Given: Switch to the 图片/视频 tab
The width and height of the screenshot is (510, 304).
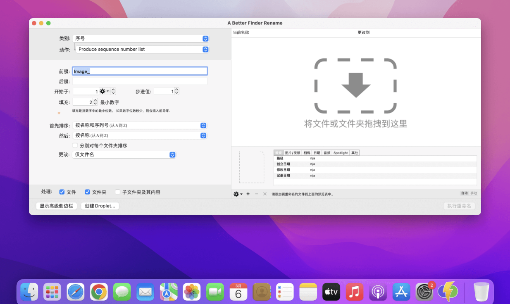Looking at the screenshot, I should click(293, 153).
